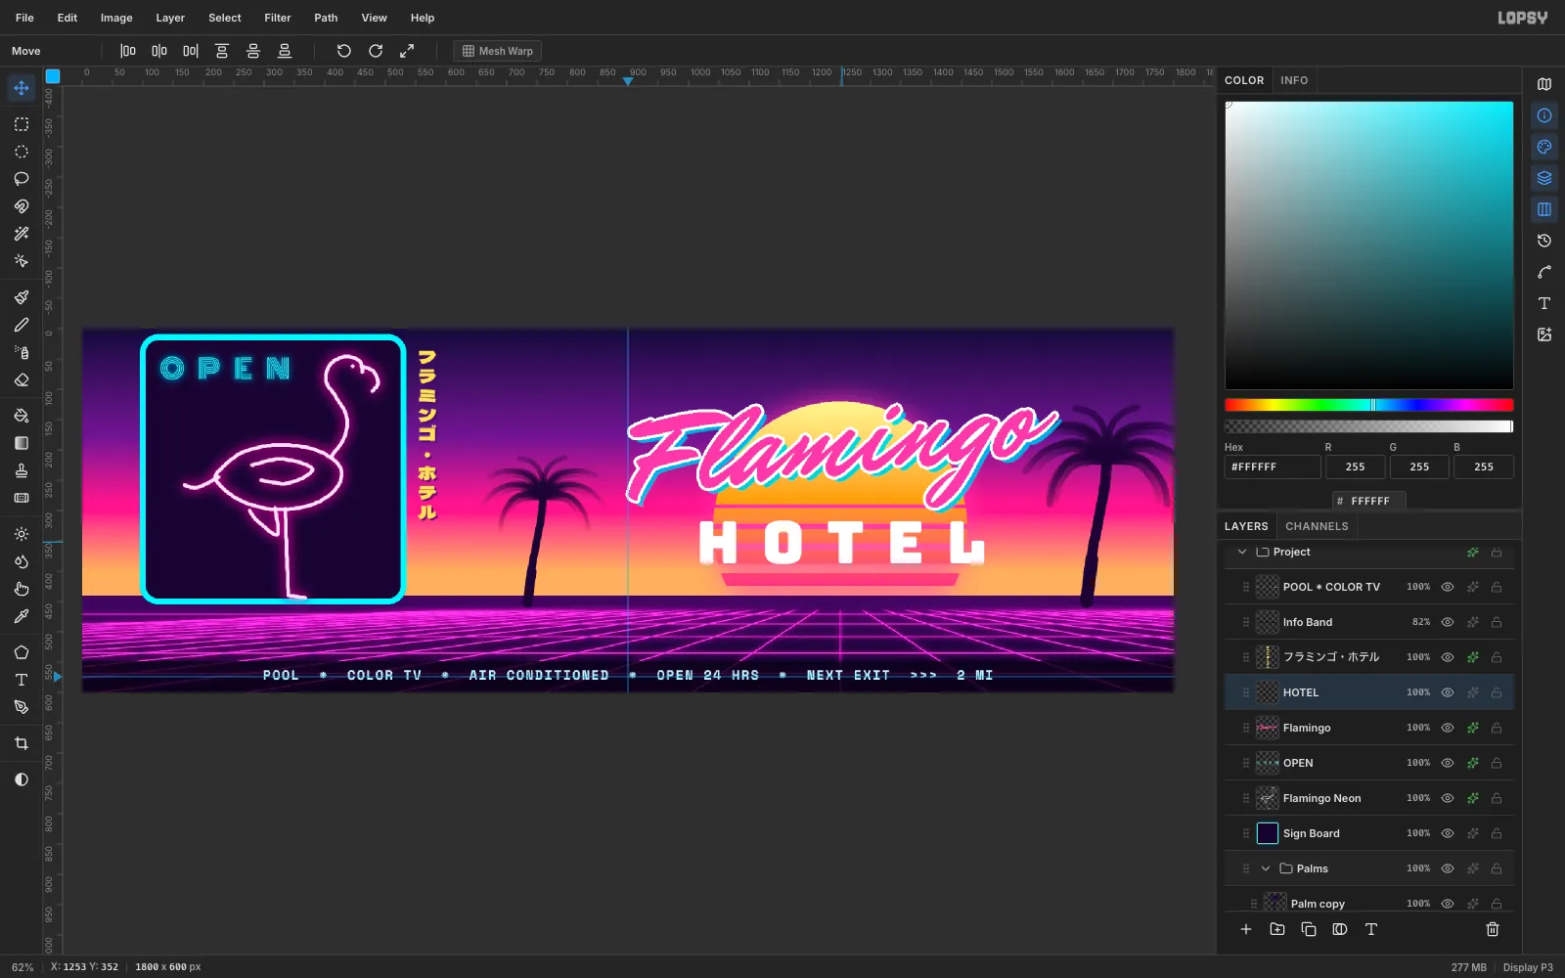Select the Move tool in left toolbar
Screen dimensions: 1565x978
click(x=22, y=88)
